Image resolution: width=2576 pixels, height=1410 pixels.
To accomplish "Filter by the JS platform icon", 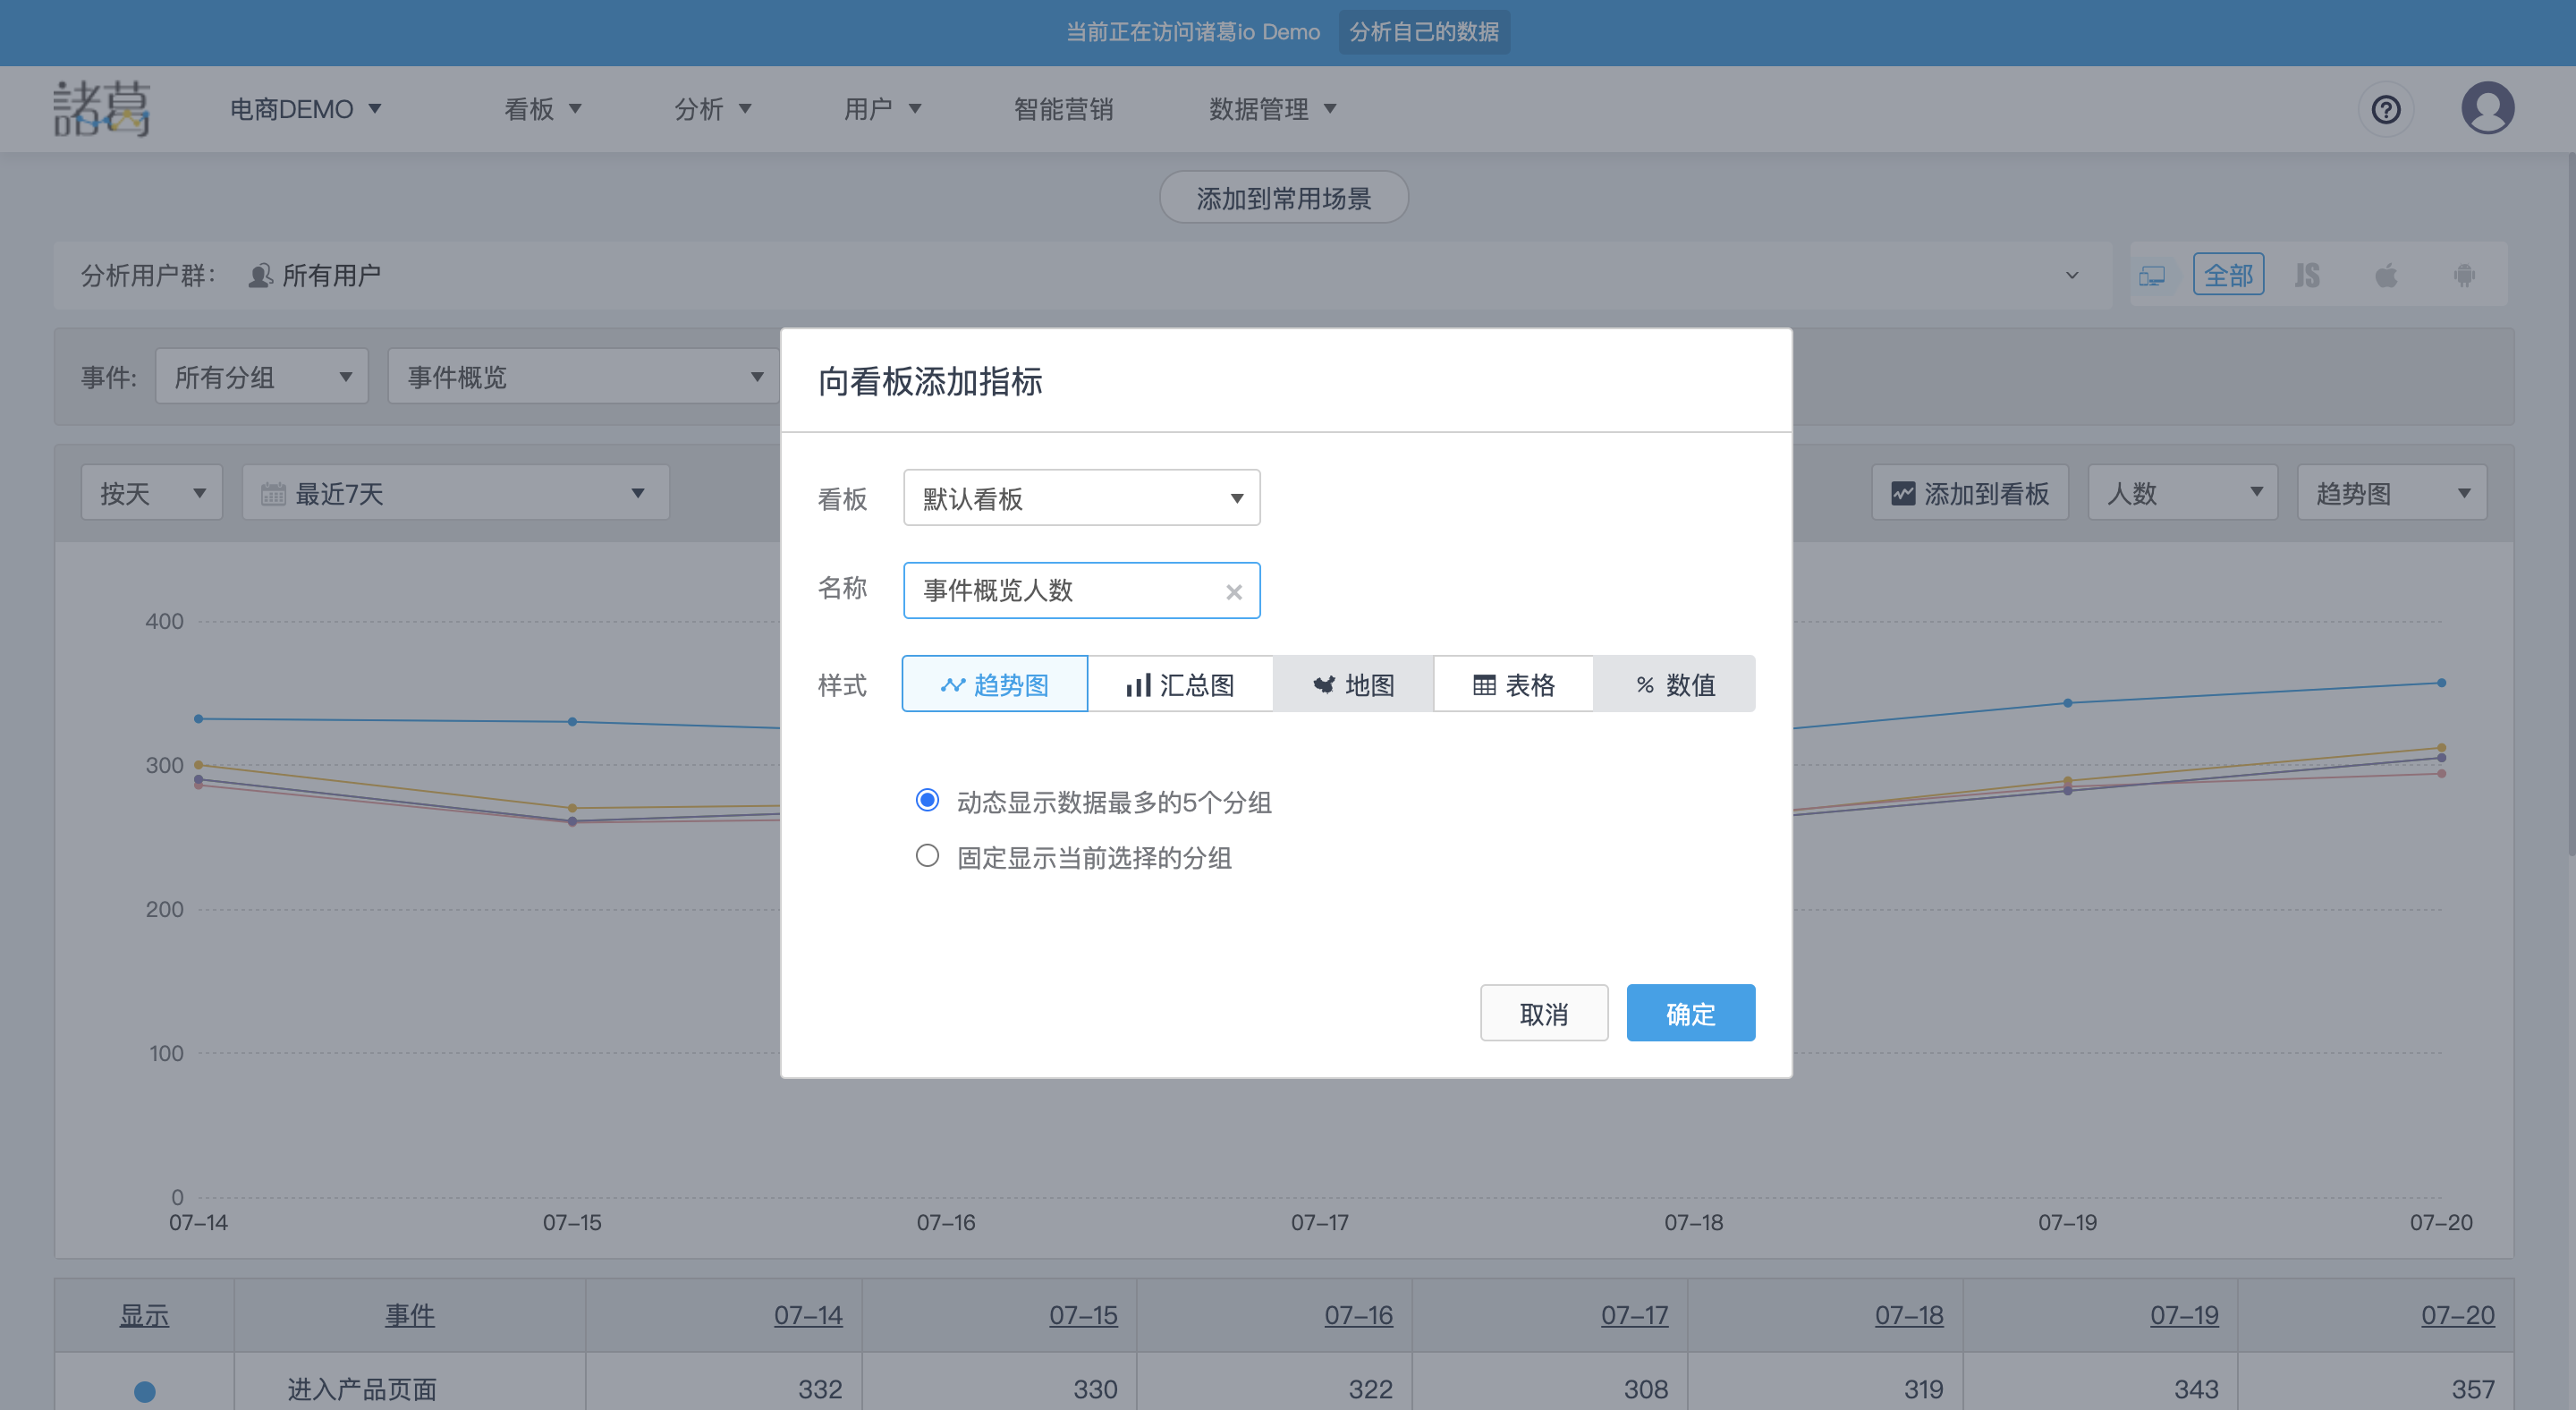I will tap(2307, 275).
